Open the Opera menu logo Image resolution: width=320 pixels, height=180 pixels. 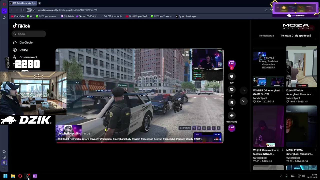pyautogui.click(x=4, y=4)
